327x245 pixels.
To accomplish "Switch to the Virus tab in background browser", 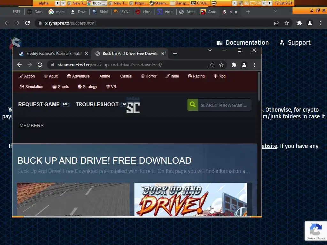I will [166, 12].
